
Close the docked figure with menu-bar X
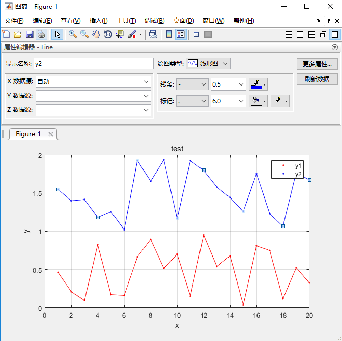click(337, 21)
